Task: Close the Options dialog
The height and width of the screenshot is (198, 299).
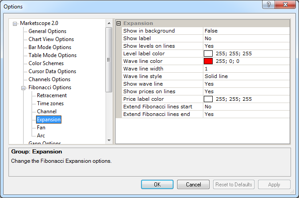Action: tap(285, 4)
